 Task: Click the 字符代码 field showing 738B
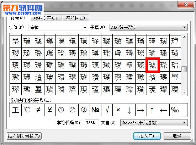pyautogui.click(x=92, y=123)
